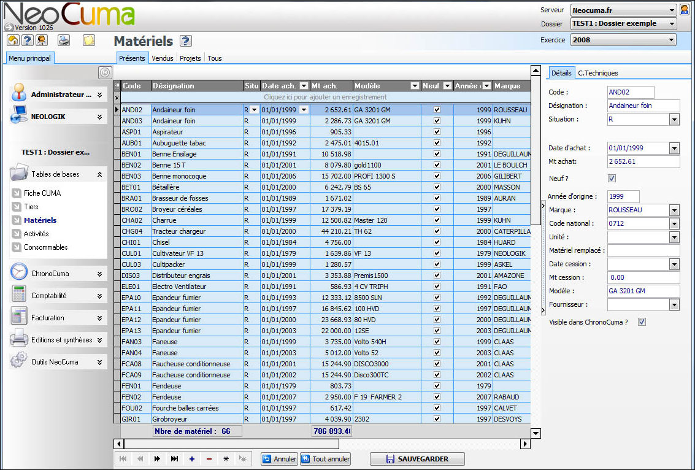Toggle Neuf checkbox for ASP01 row
This screenshot has height=470, width=695.
pyautogui.click(x=437, y=132)
